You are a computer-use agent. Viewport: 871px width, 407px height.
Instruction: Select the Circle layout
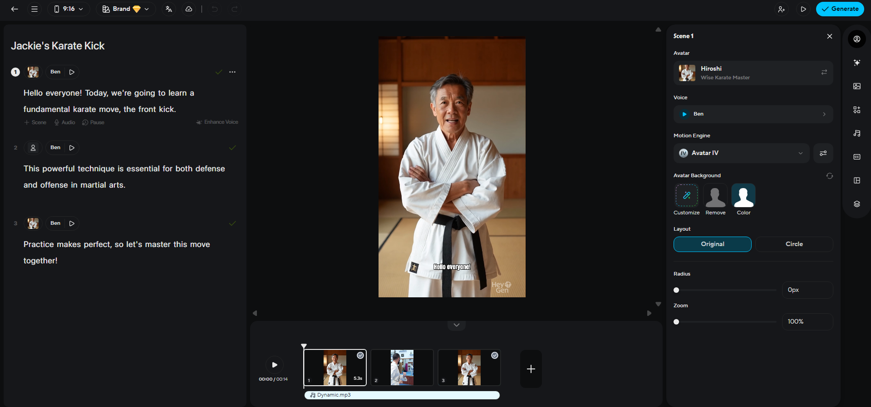click(x=794, y=244)
